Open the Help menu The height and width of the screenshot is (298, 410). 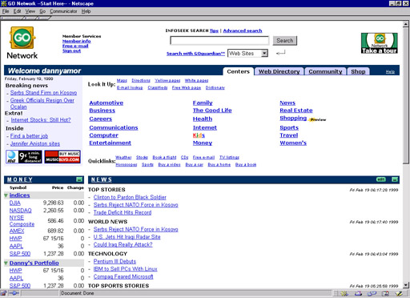pos(86,11)
